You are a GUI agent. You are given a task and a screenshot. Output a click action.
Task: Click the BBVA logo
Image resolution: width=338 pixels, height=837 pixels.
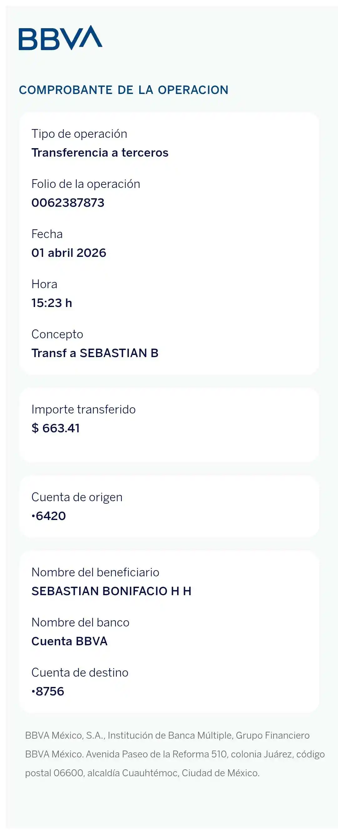(60, 38)
